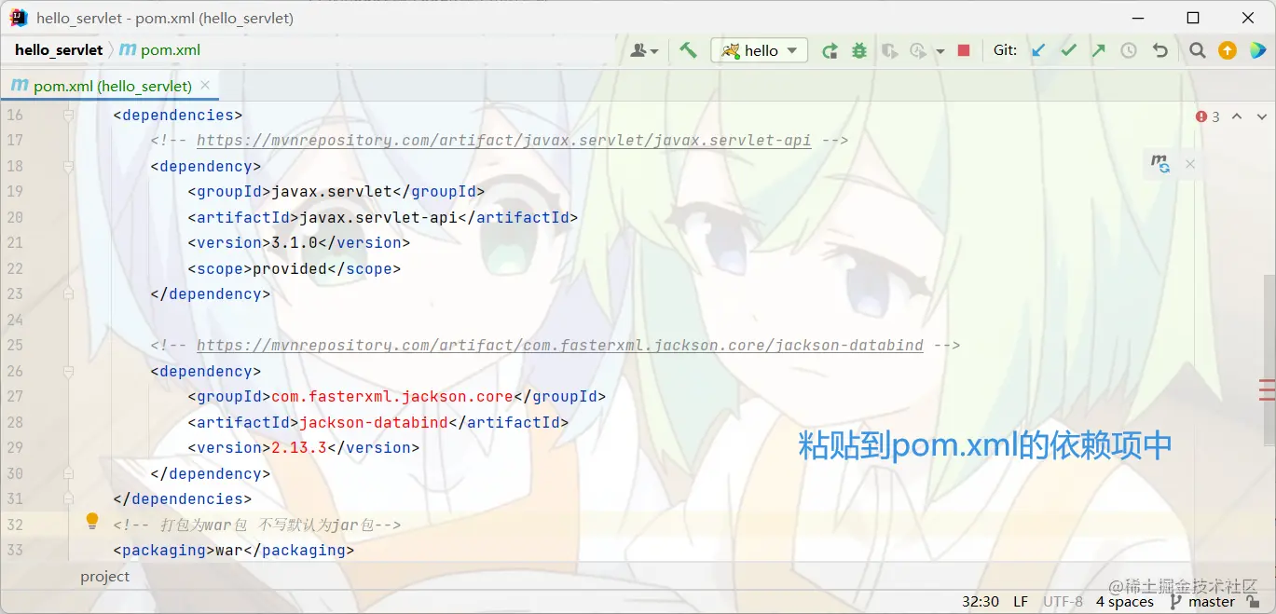Viewport: 1276px width, 614px height.
Task: Open the javax.servlet-api mvnrepository link
Action: 503,141
